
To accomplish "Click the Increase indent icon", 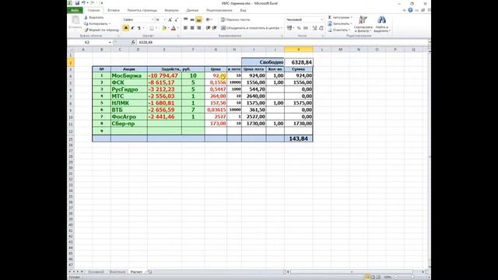I will (x=215, y=28).
